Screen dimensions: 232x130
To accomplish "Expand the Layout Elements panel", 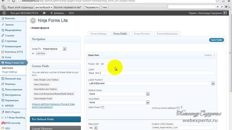I will [55, 128].
